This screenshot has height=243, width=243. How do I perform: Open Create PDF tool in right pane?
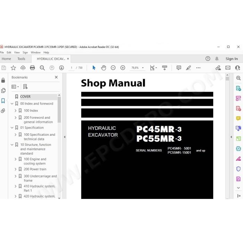tap(238, 108)
